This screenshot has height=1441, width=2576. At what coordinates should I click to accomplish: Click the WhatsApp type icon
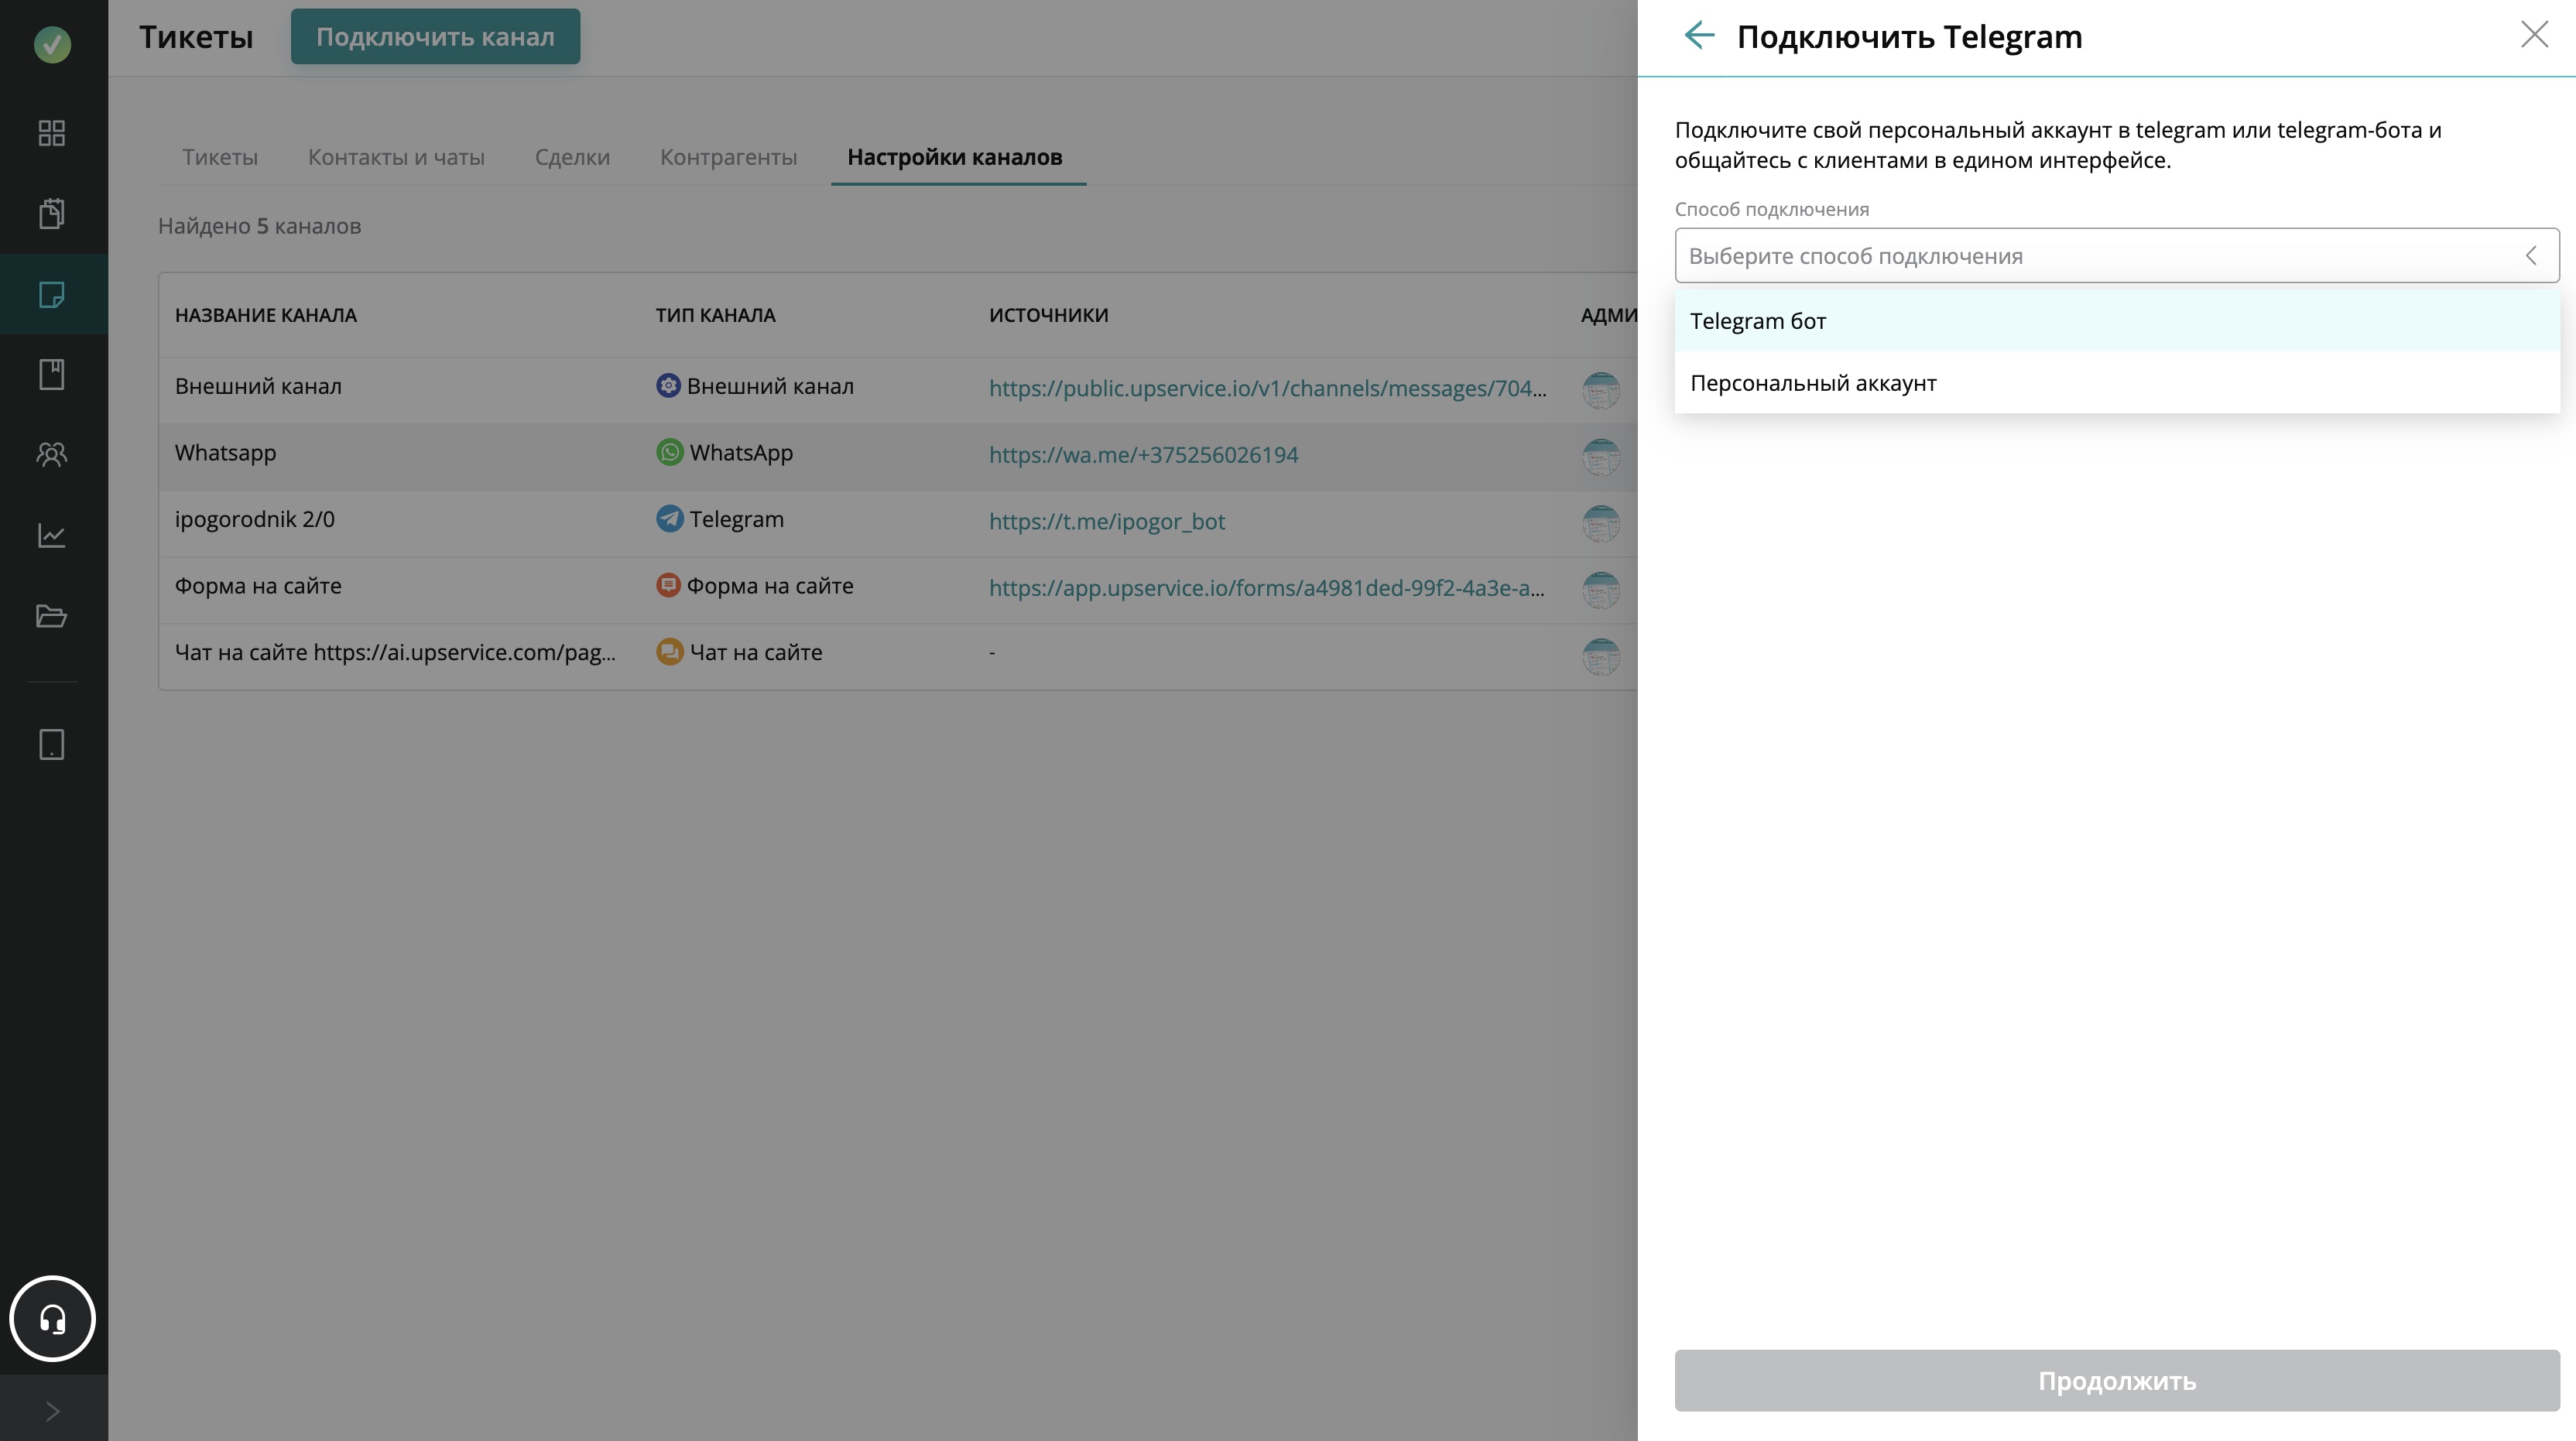click(669, 452)
